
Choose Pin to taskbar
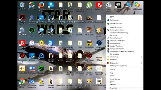[x=115, y=54]
